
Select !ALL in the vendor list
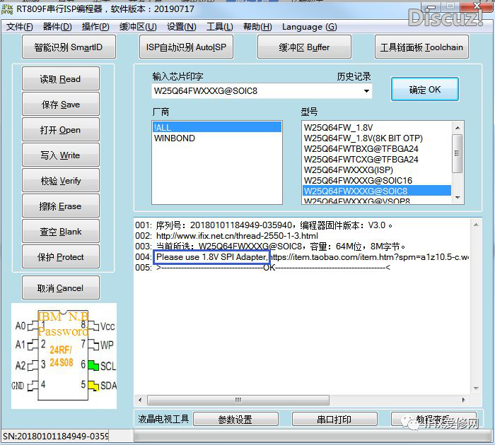pyautogui.click(x=216, y=127)
